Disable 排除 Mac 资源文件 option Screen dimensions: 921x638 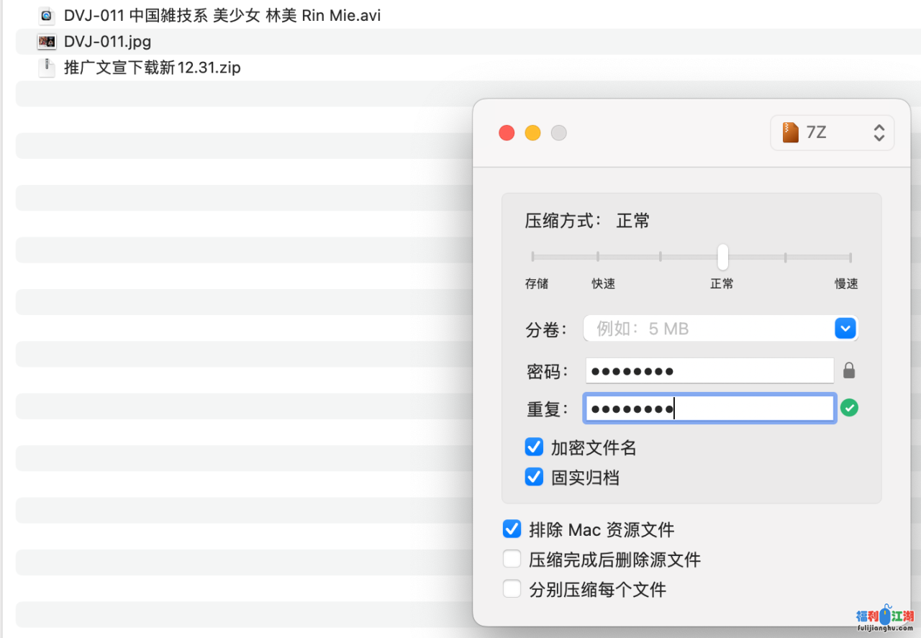(x=512, y=529)
